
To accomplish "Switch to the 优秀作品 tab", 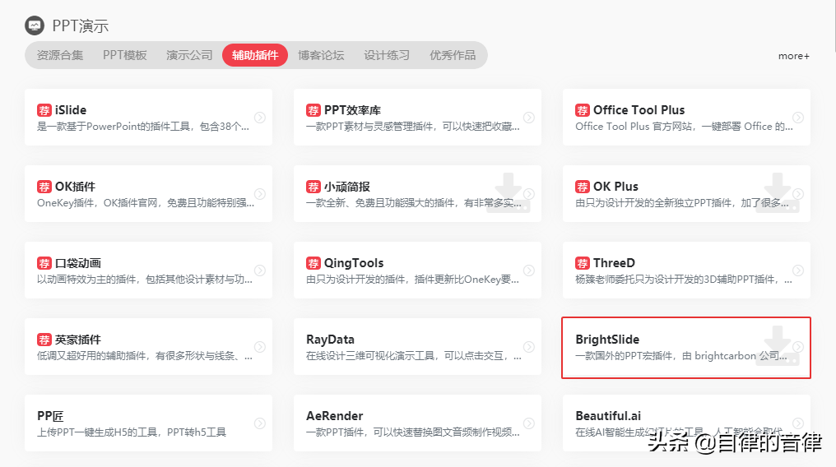I will (453, 55).
